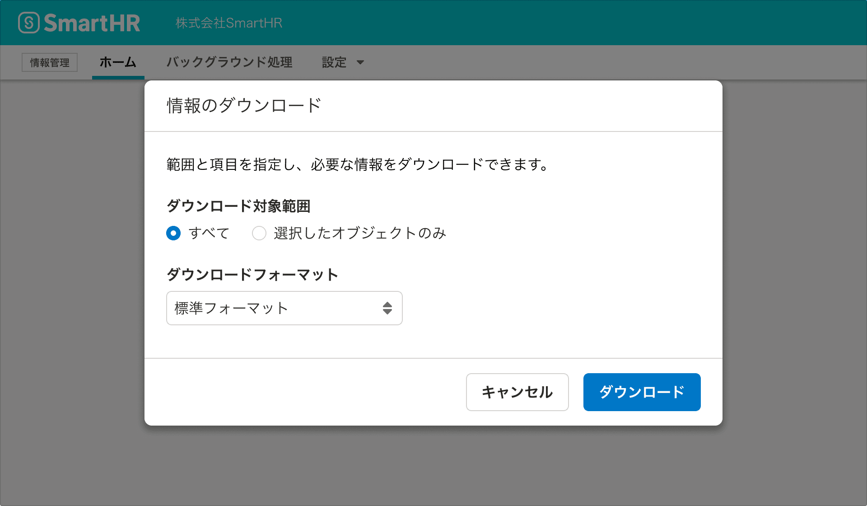
Task: Click the format selector's up-down arrow icon
Action: point(387,308)
